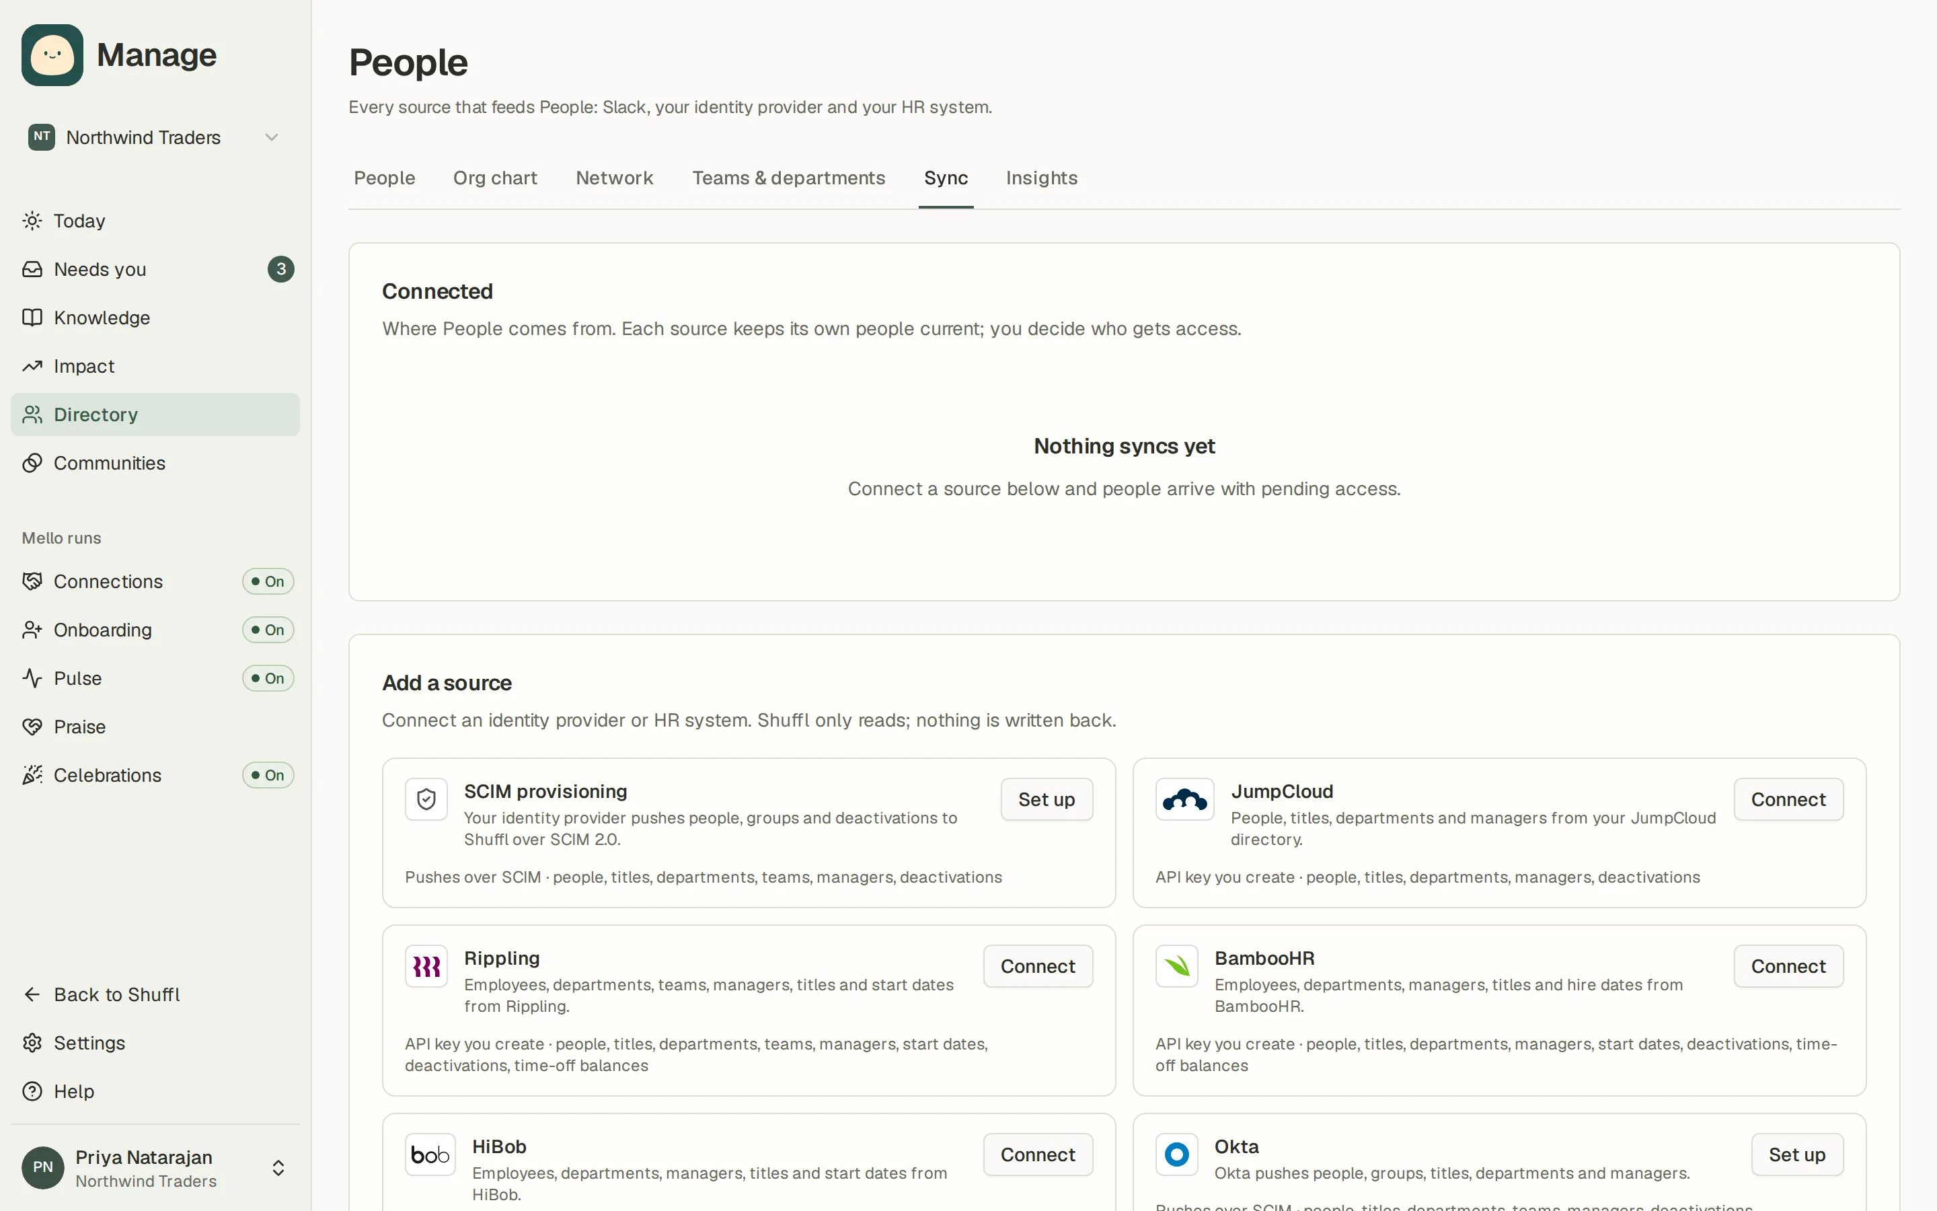Screen dimensions: 1937x1211
Task: Click the trending arrow icon beside Impact
Action: (x=32, y=366)
